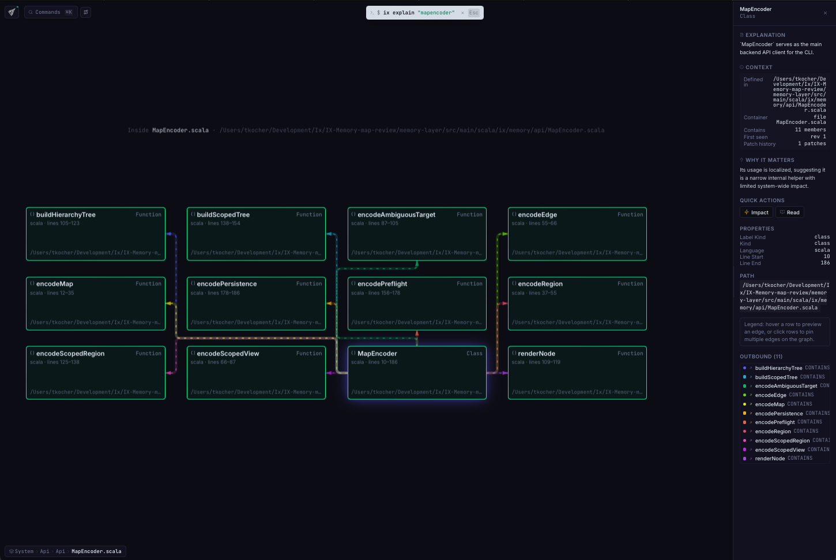The height and width of the screenshot is (560, 836).
Task: Click the swap arrows icon beside Commands
Action: [86, 12]
